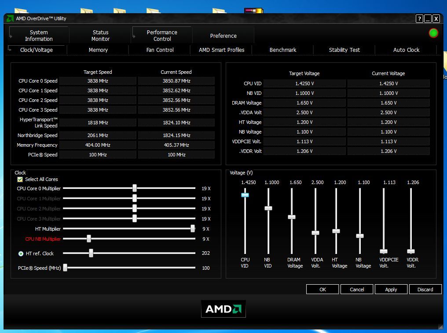Click the HT ref. Clock slider handle
The image size is (447, 333).
[91, 253]
